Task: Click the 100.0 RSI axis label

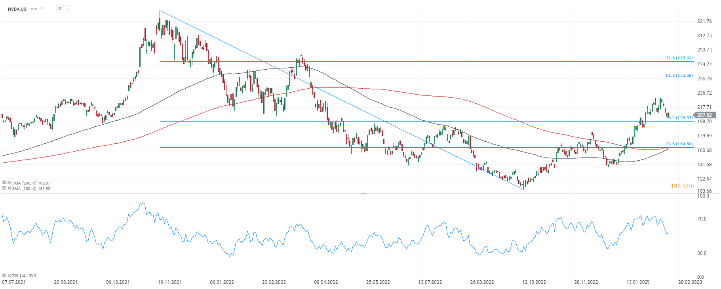Action: (x=703, y=196)
